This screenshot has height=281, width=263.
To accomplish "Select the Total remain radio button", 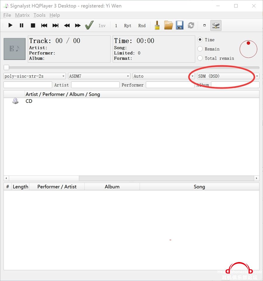I will [x=200, y=58].
